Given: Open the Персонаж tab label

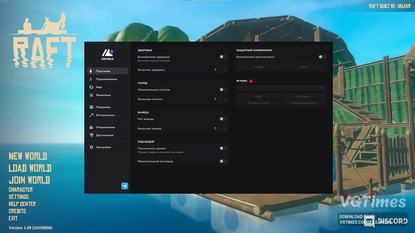Looking at the screenshot, I should pyautogui.click(x=103, y=71).
